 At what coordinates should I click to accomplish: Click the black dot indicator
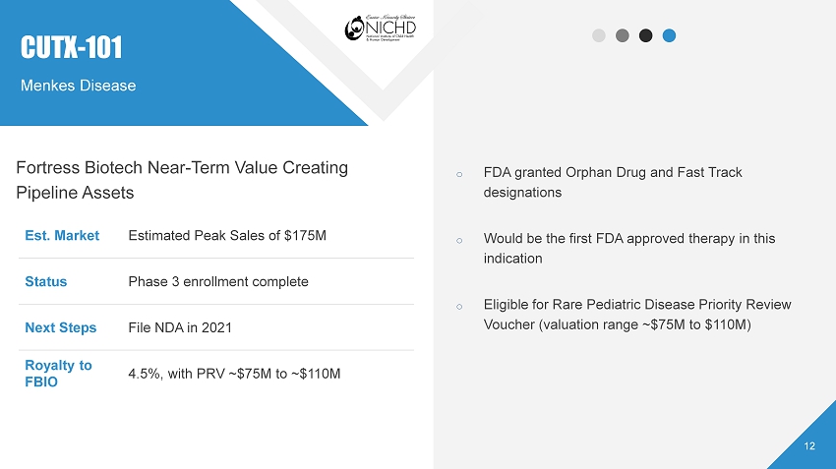click(x=646, y=35)
